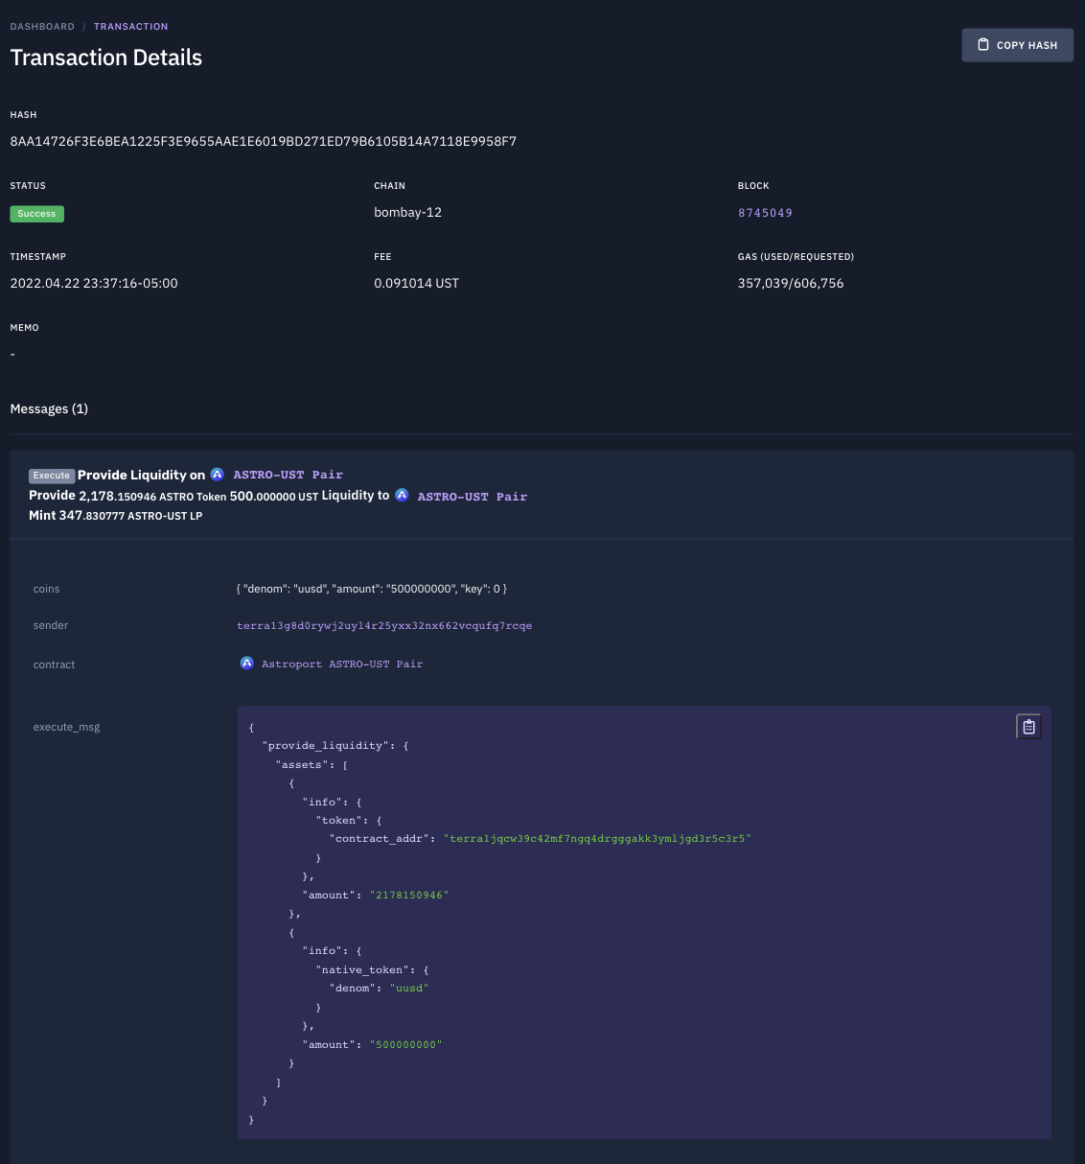Viewport: 1085px width, 1164px height.
Task: Open ASTRO-UST Pair link after Liquidity to
Action: pos(473,497)
